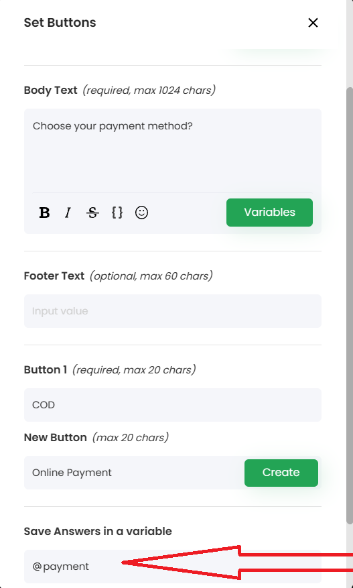The image size is (353, 588).
Task: Click the Body Text section label
Action: coord(51,91)
